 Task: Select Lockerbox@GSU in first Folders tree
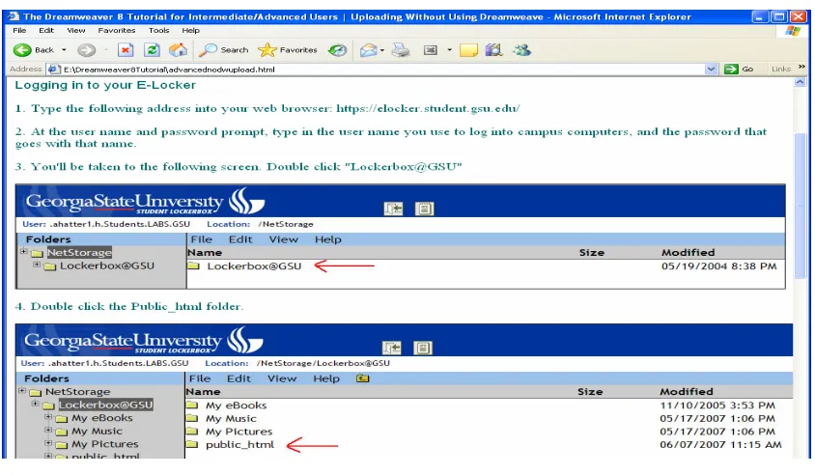[107, 266]
